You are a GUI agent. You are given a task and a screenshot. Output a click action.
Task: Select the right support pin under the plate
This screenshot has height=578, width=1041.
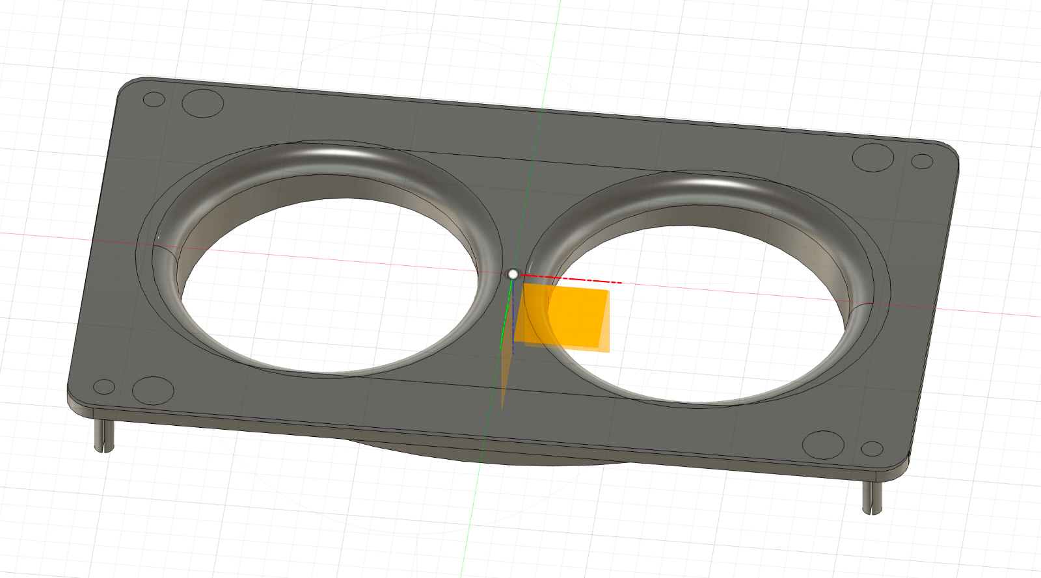click(872, 497)
